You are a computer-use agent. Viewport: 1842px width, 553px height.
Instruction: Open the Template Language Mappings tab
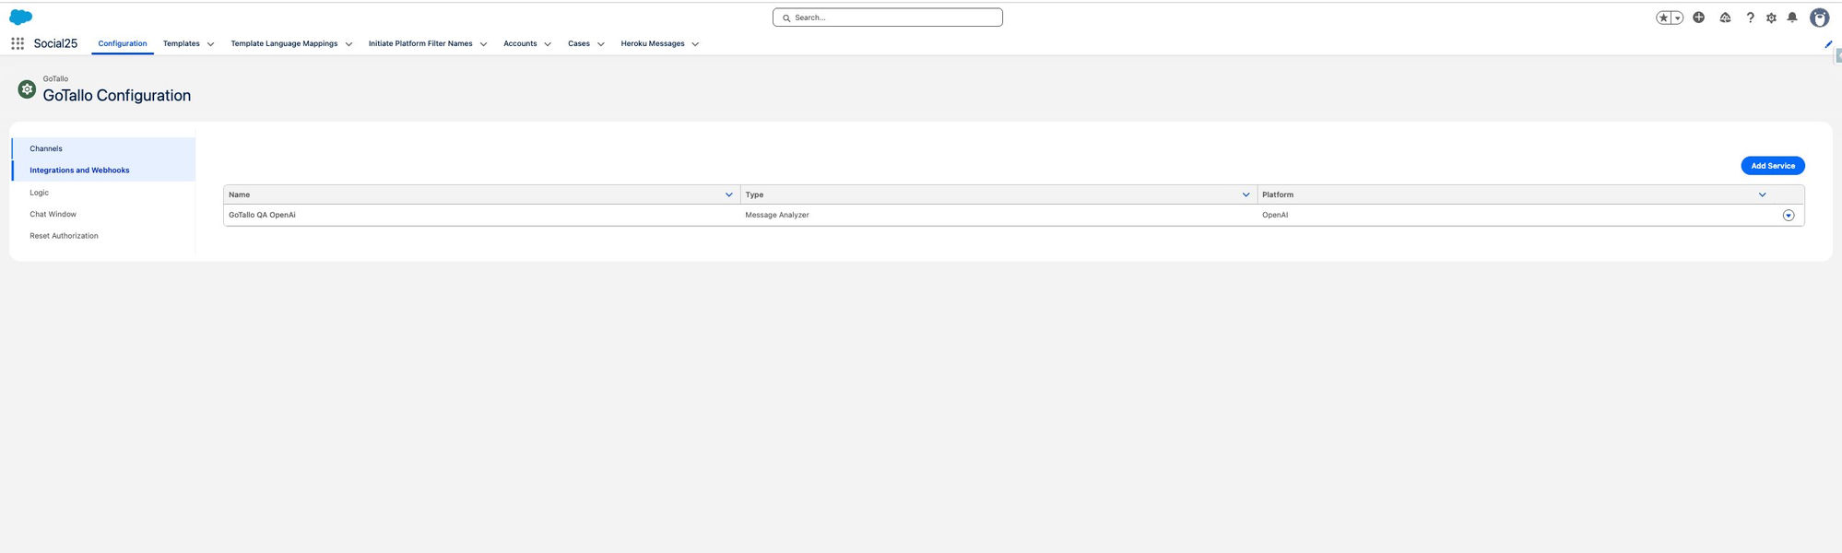(284, 43)
